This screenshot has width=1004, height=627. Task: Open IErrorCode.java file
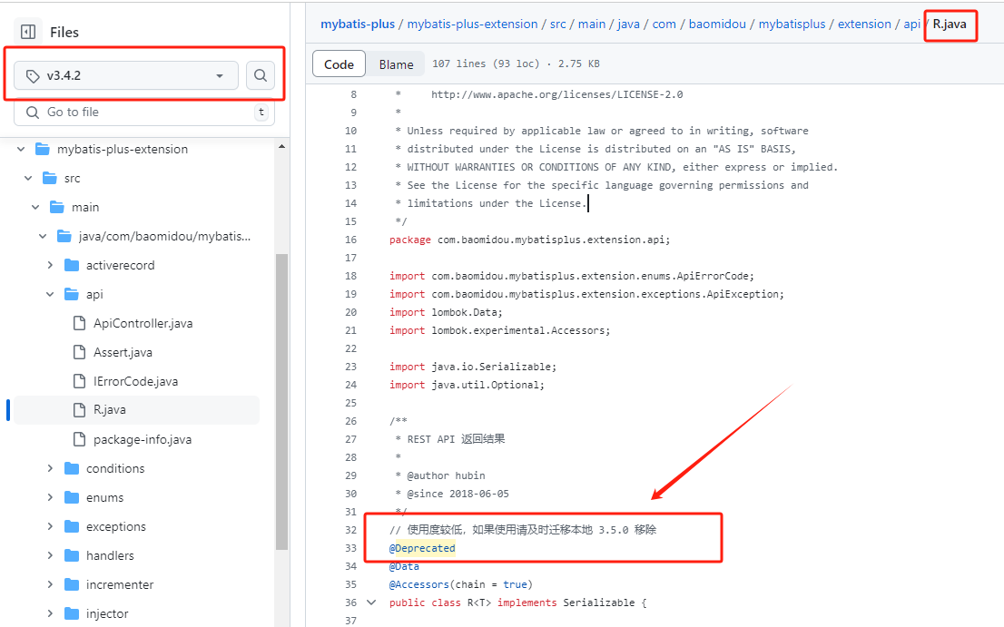coord(135,381)
